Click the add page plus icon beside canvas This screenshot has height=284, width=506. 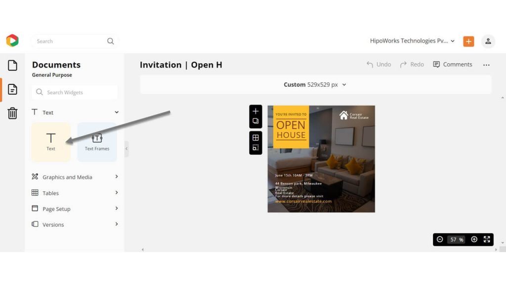(255, 111)
